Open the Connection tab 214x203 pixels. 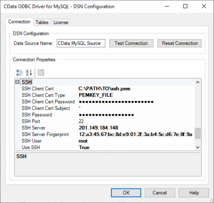coord(19,22)
